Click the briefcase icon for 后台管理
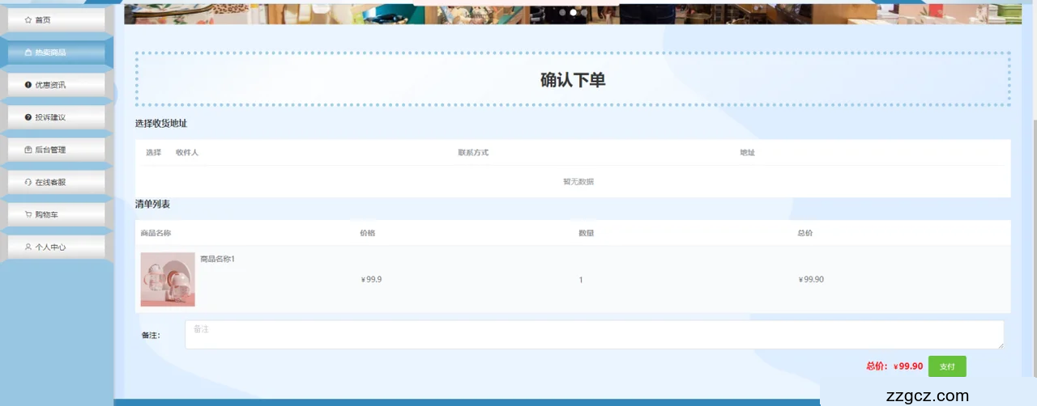Viewport: 1037px width, 406px height. pos(28,150)
